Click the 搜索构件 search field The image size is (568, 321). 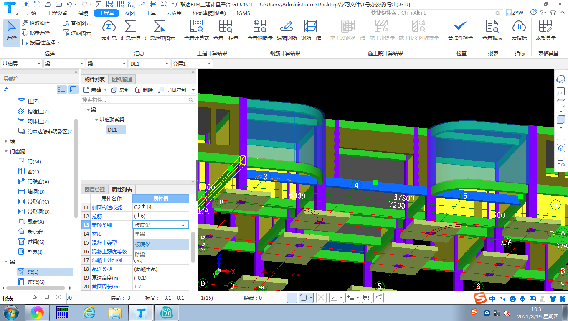pos(138,100)
